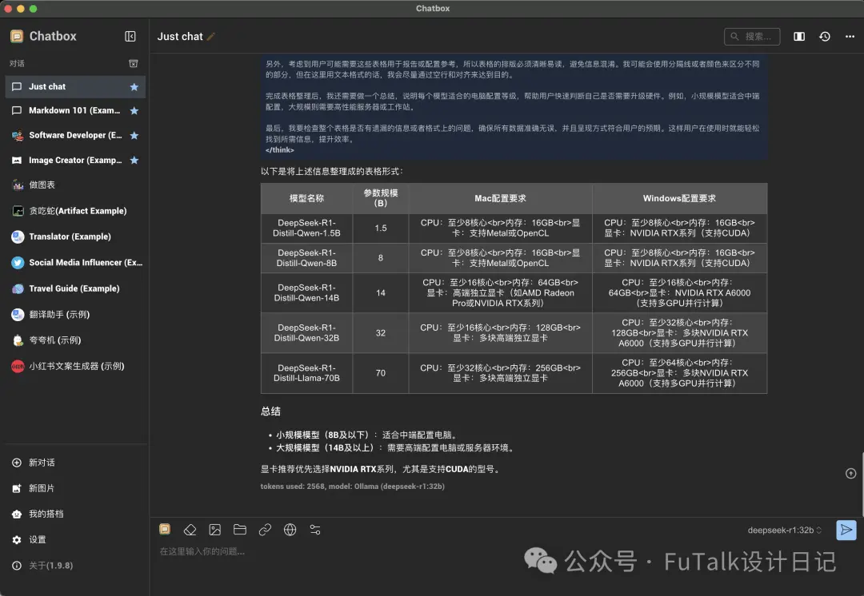Viewport: 864px width, 596px height.
Task: Click the link attachment icon
Action: [265, 530]
